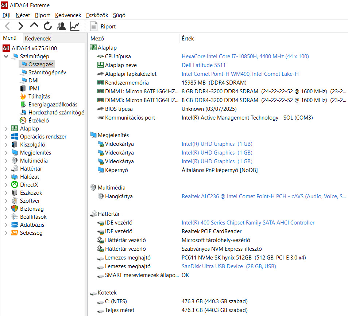Click the DirectX Xbox icon
Image resolution: width=348 pixels, height=316 pixels.
pos(15,184)
